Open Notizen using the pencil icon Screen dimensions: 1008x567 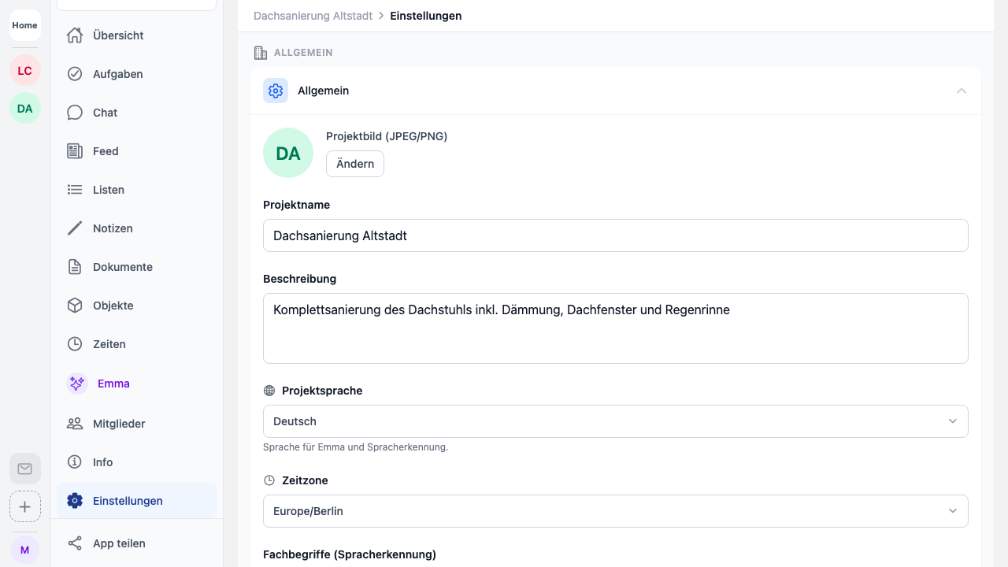click(75, 228)
